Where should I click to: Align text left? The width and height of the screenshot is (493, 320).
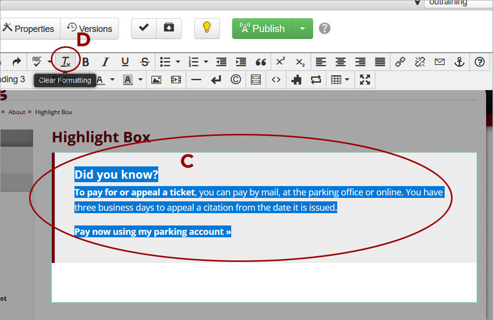click(x=321, y=62)
